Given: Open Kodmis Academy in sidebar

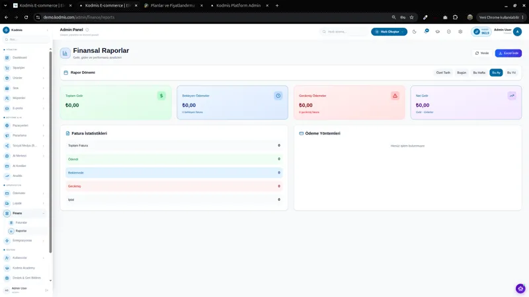Looking at the screenshot, I should (x=24, y=268).
